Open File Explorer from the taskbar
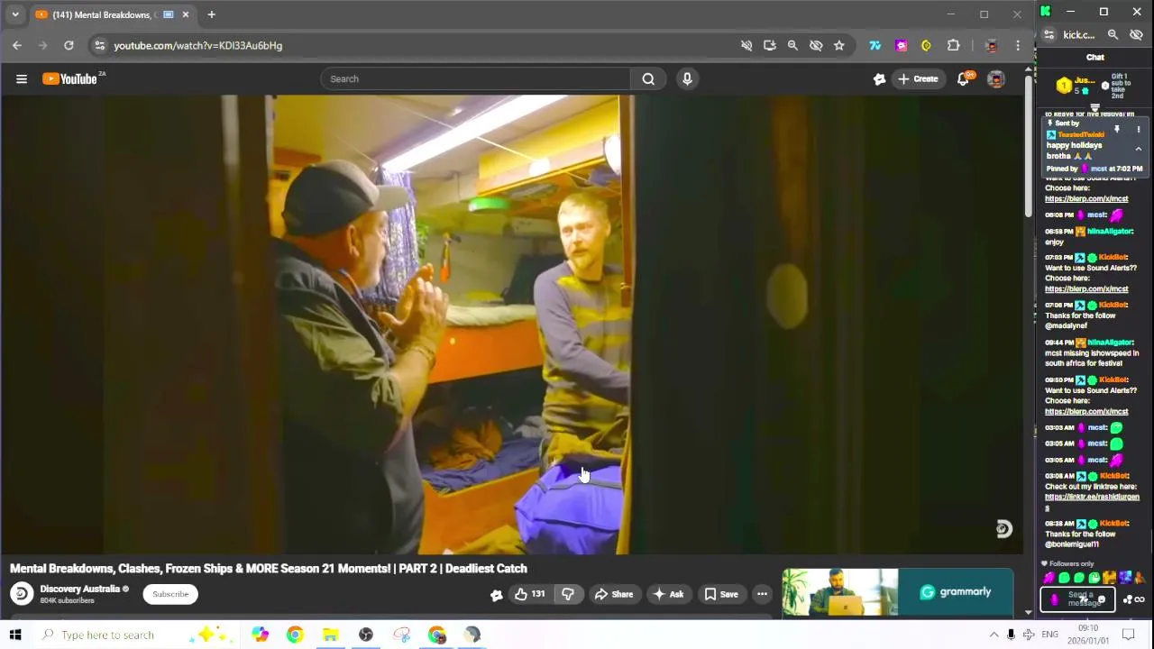 tap(330, 635)
